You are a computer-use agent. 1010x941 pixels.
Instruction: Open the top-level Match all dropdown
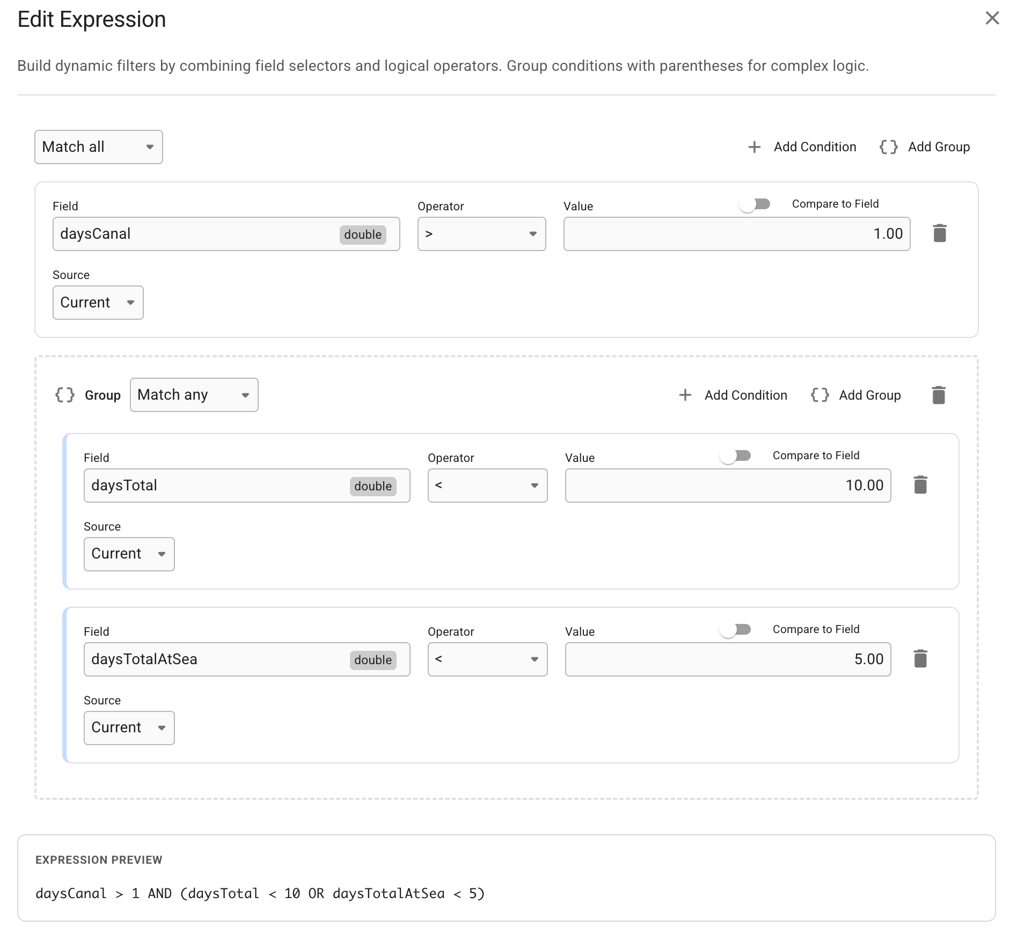99,147
